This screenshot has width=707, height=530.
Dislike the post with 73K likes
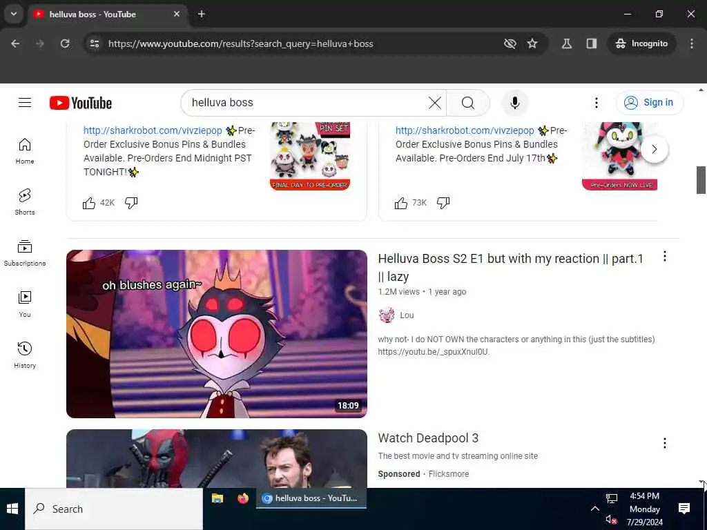443,203
